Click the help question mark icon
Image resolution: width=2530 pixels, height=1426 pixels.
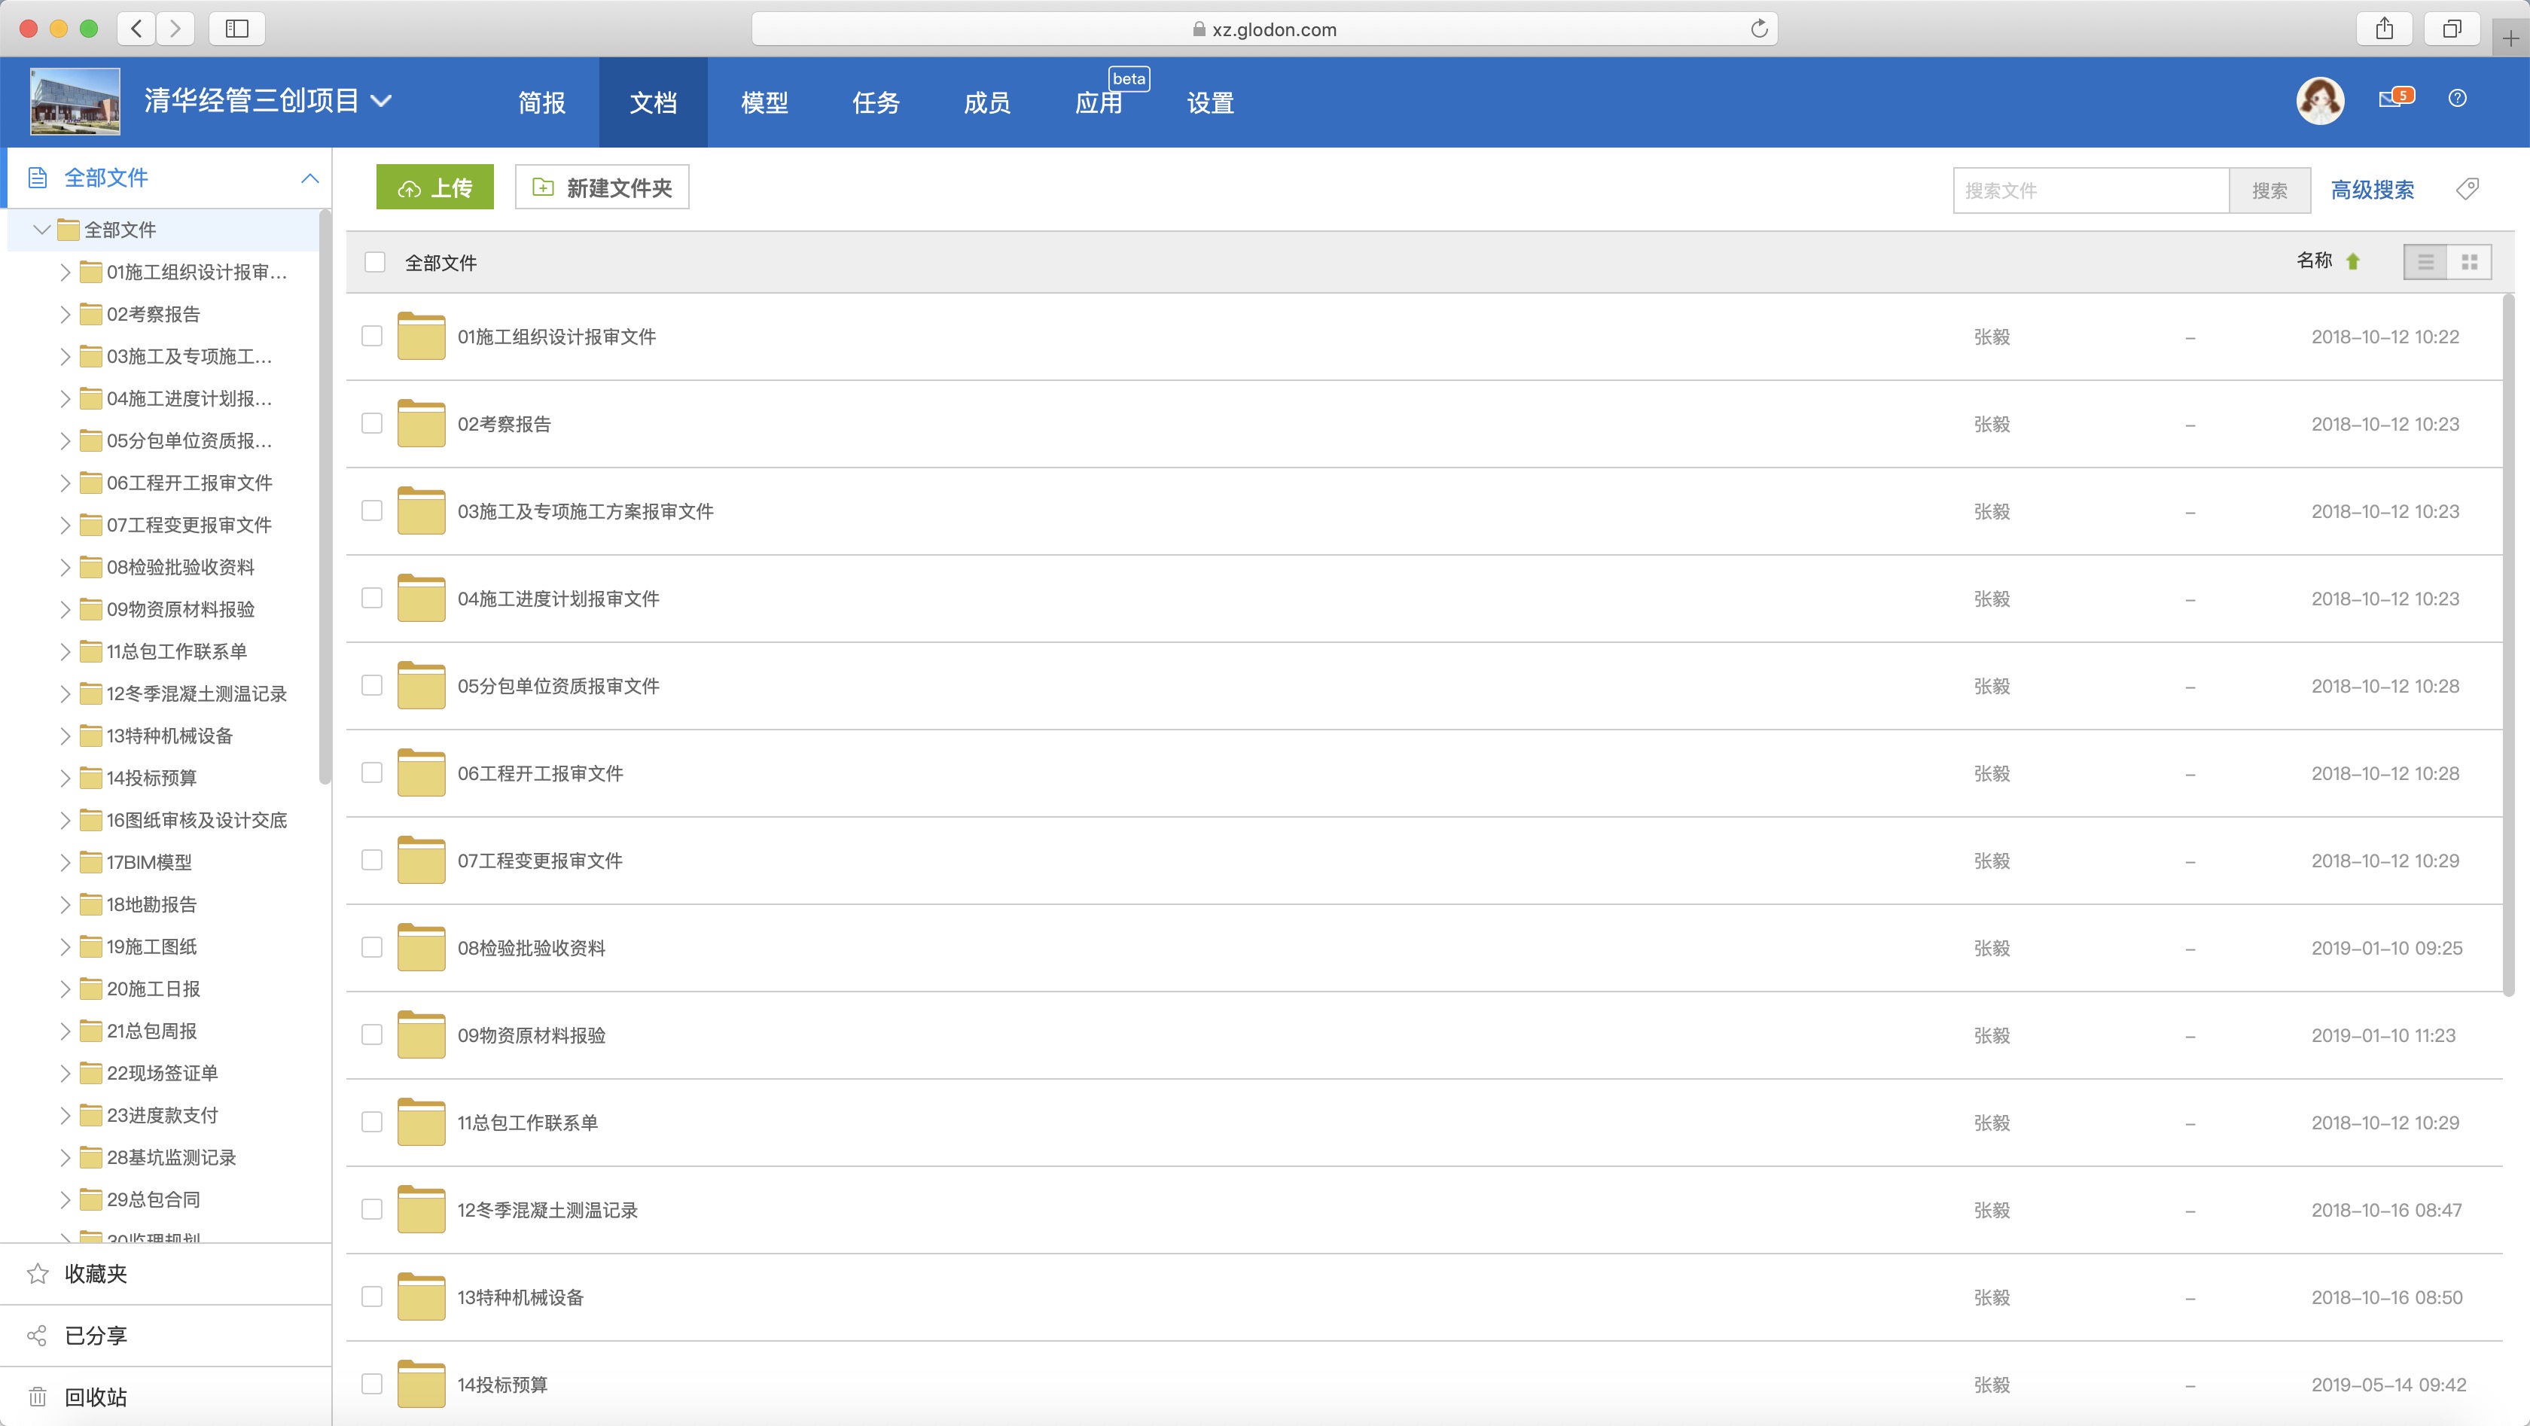tap(2457, 98)
